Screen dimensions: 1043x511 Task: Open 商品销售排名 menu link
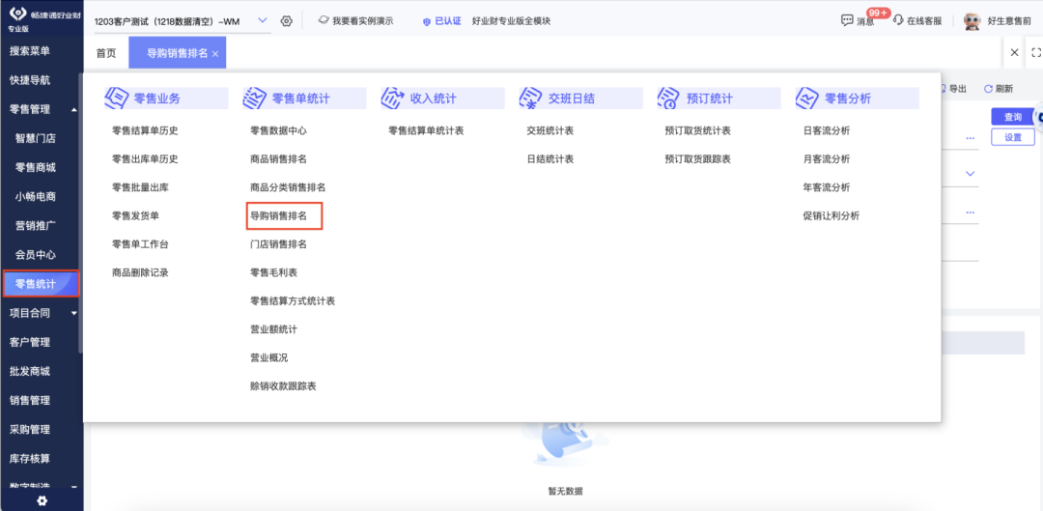278,159
